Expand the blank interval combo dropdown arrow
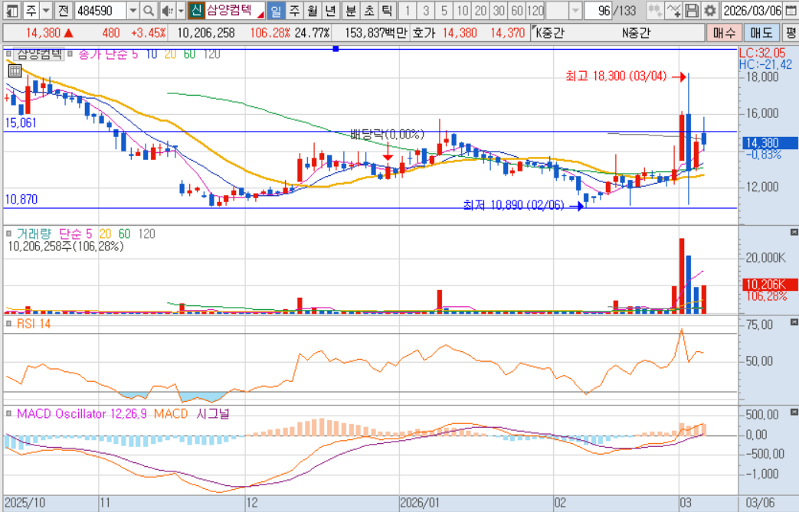 click(x=575, y=10)
